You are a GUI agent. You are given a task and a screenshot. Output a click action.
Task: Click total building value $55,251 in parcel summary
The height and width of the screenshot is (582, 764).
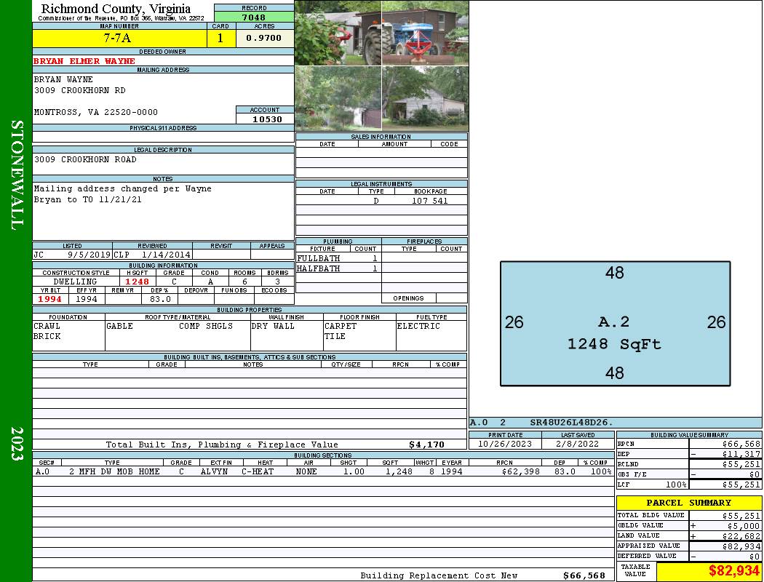(x=741, y=515)
